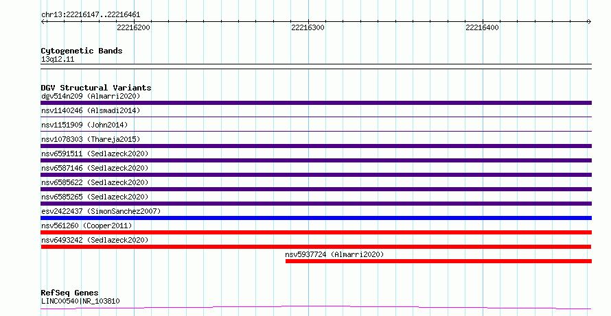
Task: Open the RefSeq Genes track heading
Action: [69, 293]
